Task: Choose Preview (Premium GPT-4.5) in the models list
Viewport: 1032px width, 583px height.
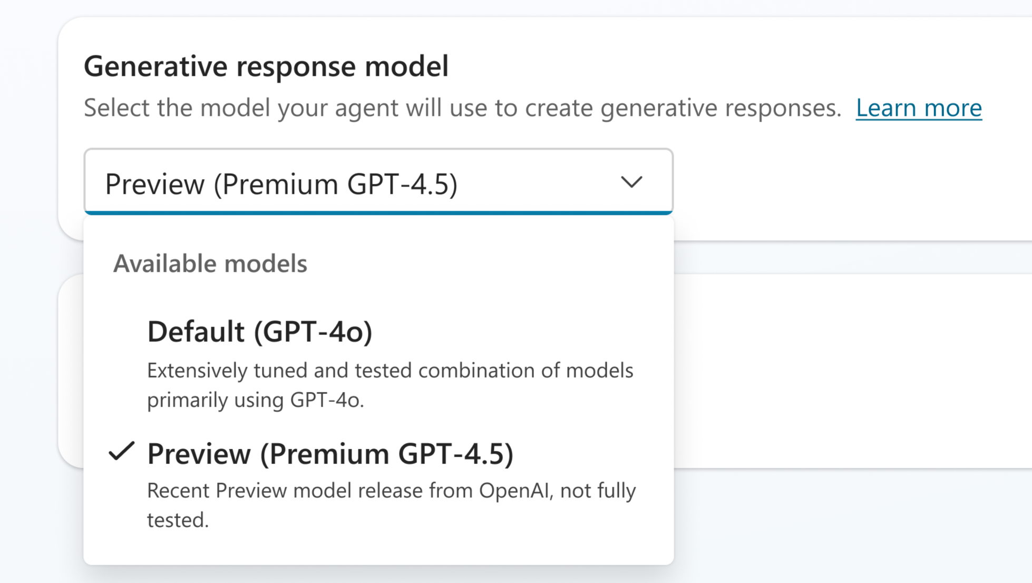Action: (330, 454)
